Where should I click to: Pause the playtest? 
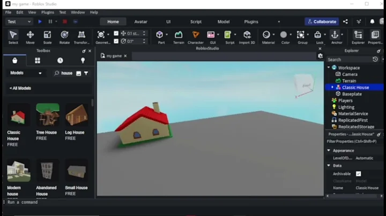[50, 21]
